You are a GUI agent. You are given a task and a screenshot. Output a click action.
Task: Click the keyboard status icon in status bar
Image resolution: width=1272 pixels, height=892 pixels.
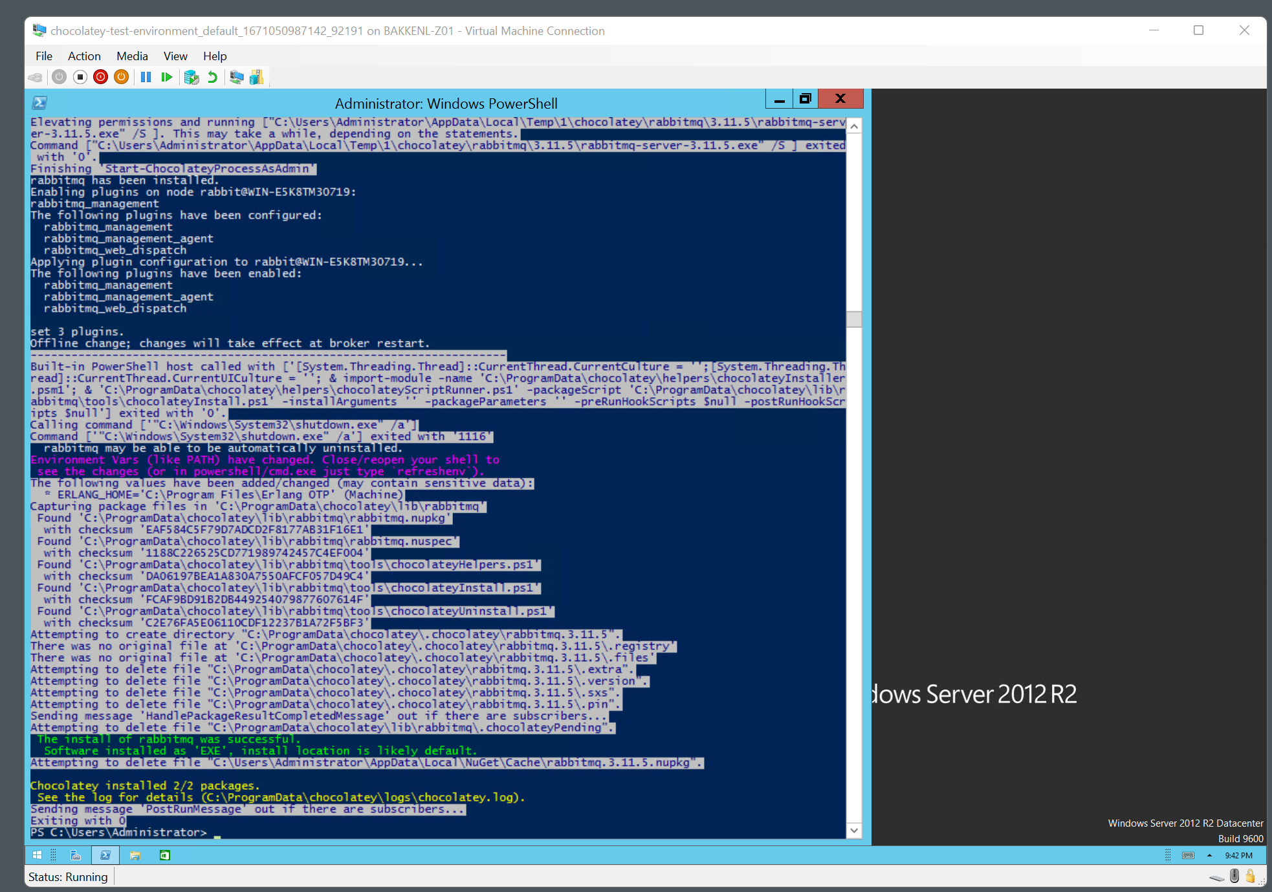[x=1216, y=877]
